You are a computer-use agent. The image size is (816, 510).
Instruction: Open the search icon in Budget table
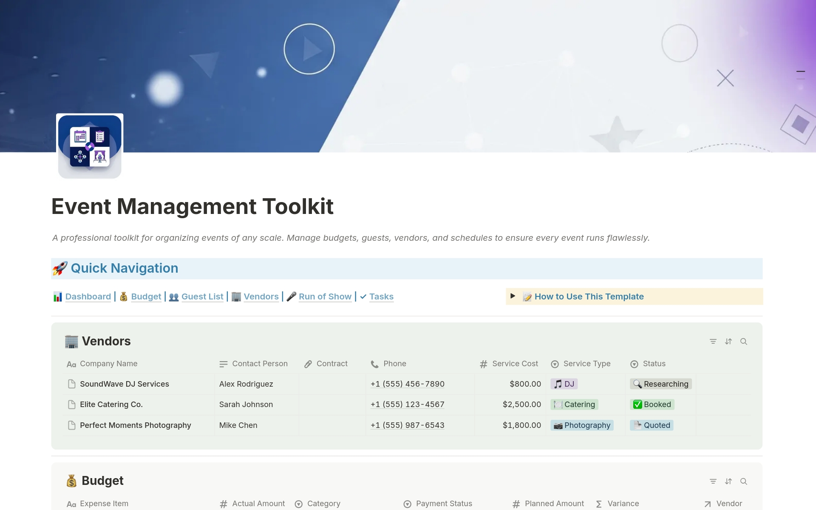pyautogui.click(x=744, y=482)
